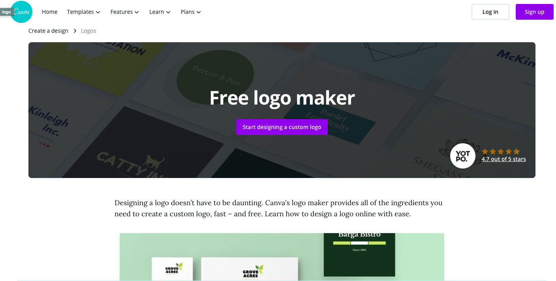Click the Yotpo badge icon

pos(463,156)
